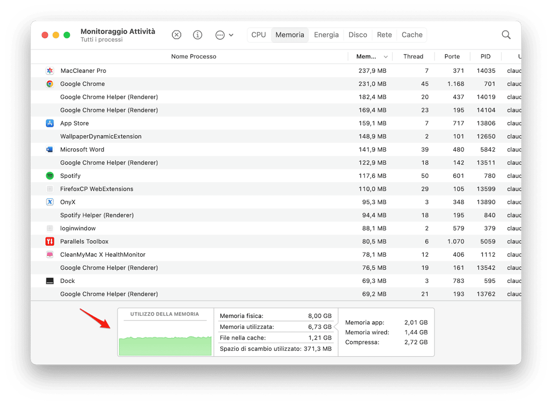Click the App Store process name
This screenshot has width=552, height=405.
pos(74,123)
